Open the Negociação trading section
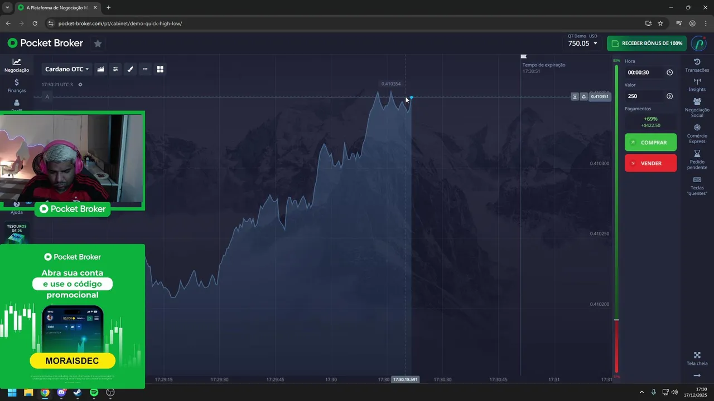The width and height of the screenshot is (714, 401). [x=17, y=65]
